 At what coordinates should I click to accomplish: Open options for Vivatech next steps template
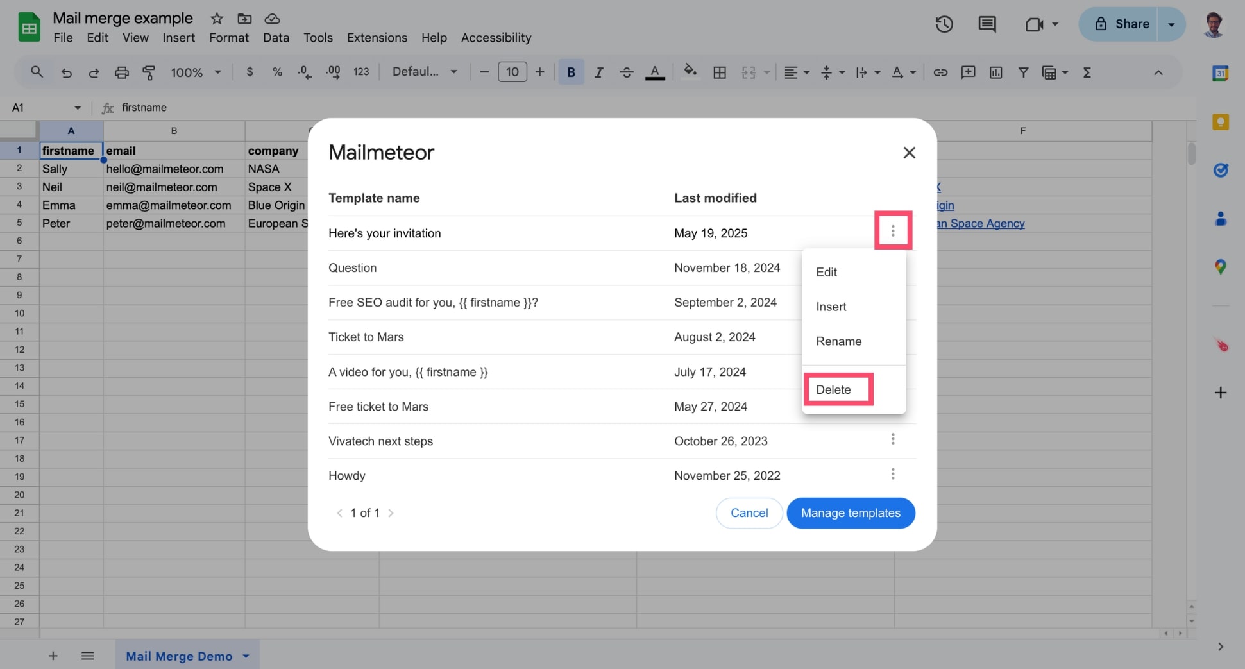(892, 439)
